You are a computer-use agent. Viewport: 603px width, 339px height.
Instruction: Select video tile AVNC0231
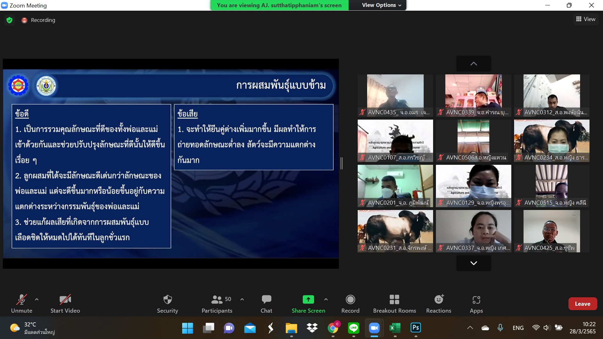(395, 231)
